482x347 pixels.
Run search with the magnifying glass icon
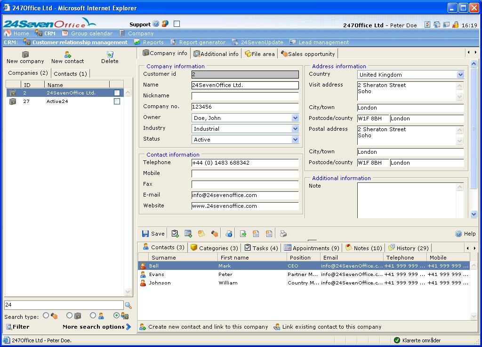pos(128,306)
